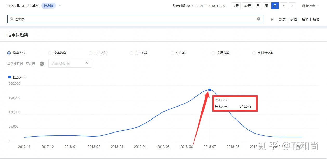Viewport: 327px width, 159px height.
Task: Clear the comparison keyword input X
Action: click(87, 63)
